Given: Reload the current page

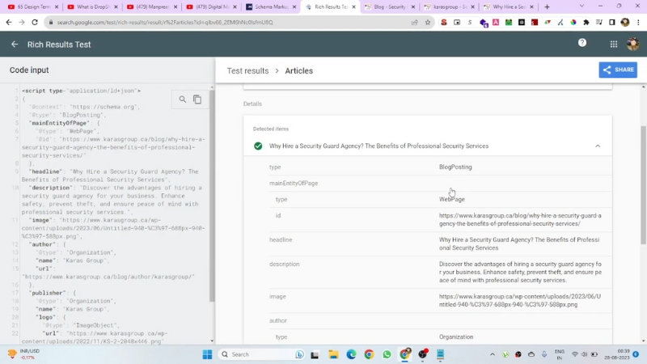Looking at the screenshot, I should click(x=35, y=23).
